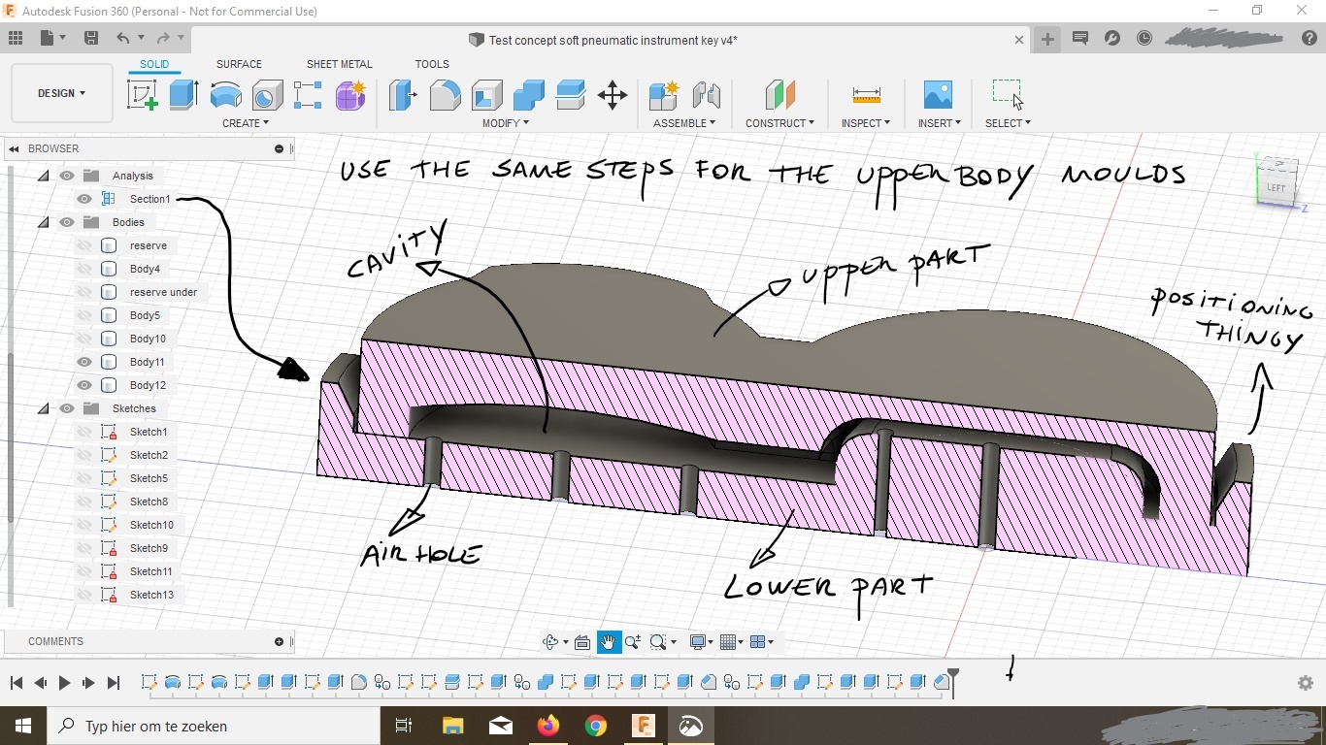
Task: Jump to the timeline beginning
Action: pos(16,683)
